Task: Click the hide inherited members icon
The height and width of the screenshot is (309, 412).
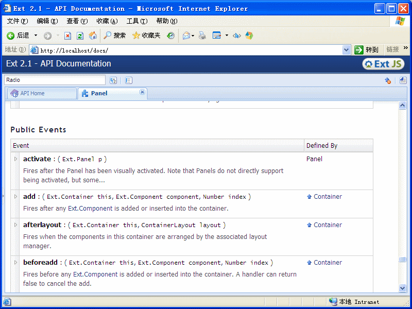Action: 388,80
